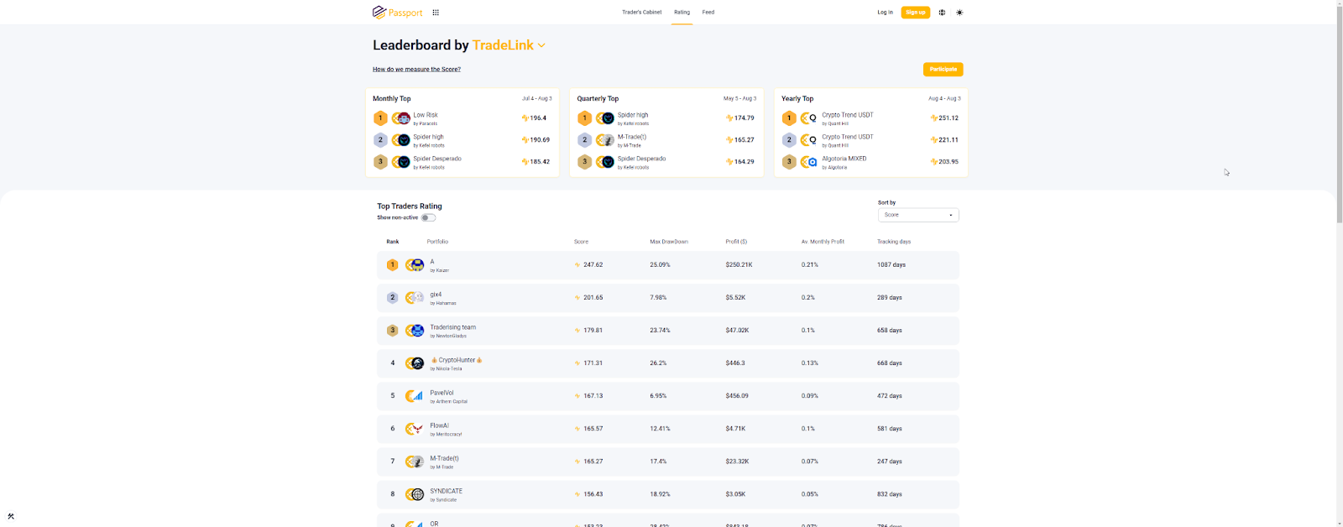Image resolution: width=1343 pixels, height=527 pixels.
Task: Click the Profit ($) column header
Action: 736,242
